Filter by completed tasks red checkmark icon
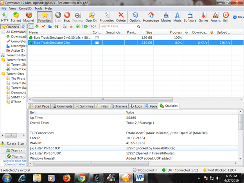The image size is (244, 183). click(x=43, y=26)
